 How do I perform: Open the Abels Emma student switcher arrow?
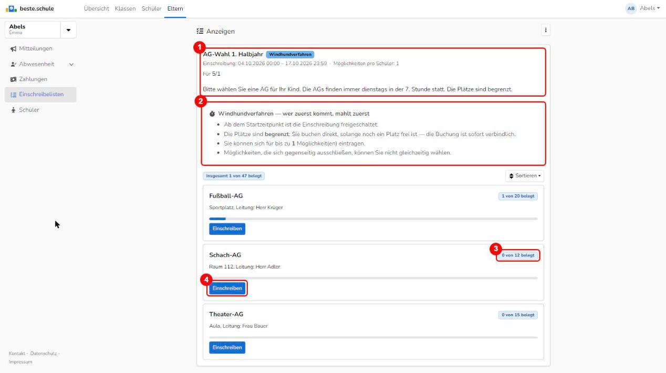click(68, 29)
